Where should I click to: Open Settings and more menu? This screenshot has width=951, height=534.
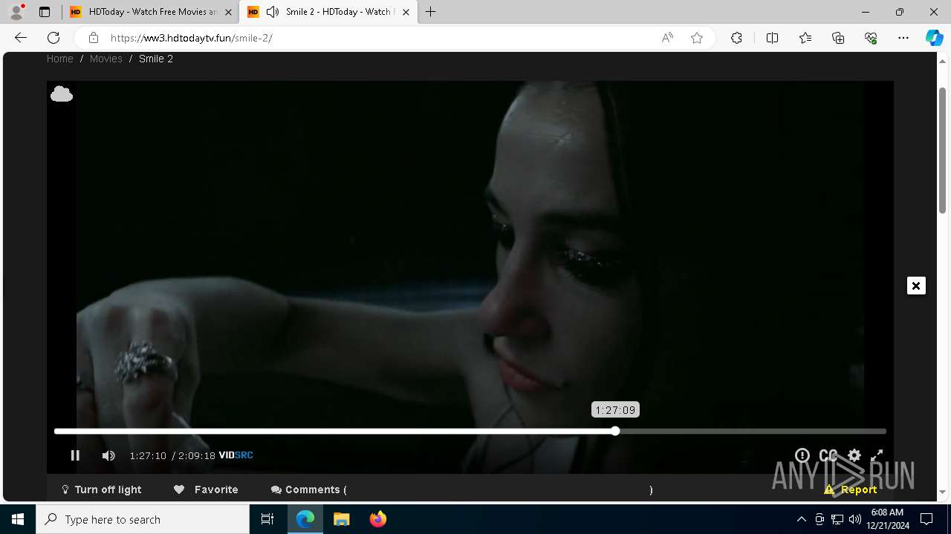(903, 38)
